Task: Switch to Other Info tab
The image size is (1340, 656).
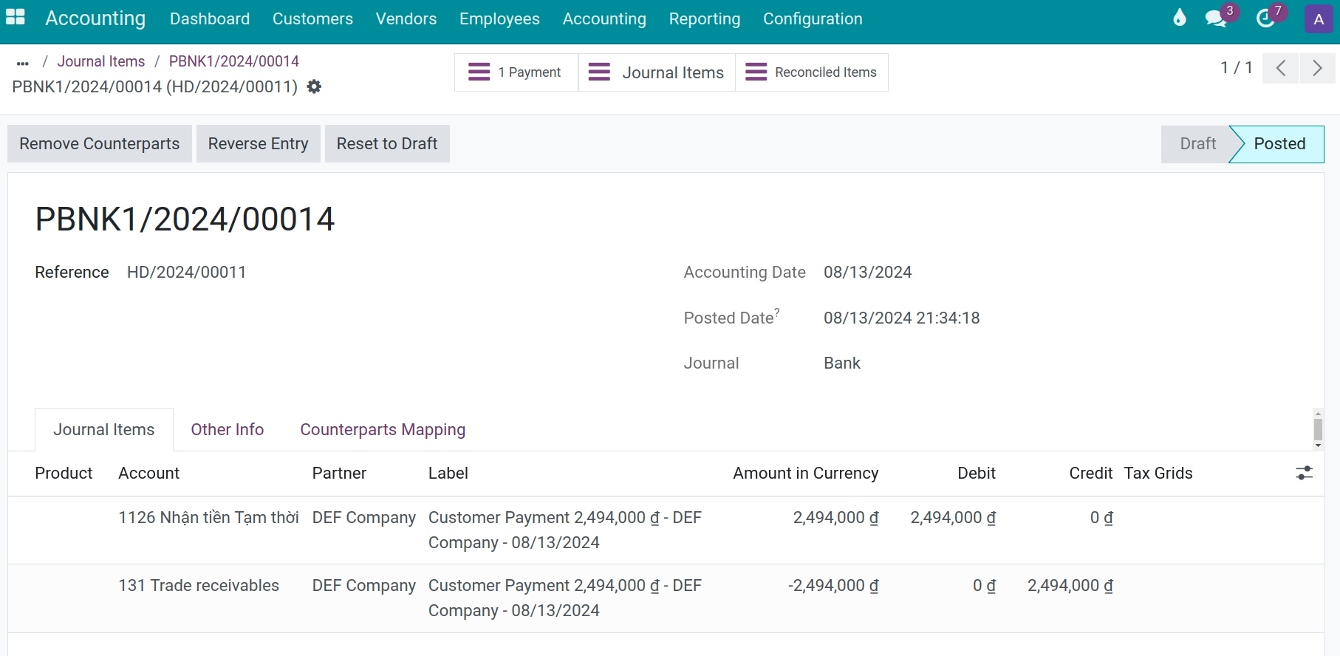Action: (x=228, y=429)
